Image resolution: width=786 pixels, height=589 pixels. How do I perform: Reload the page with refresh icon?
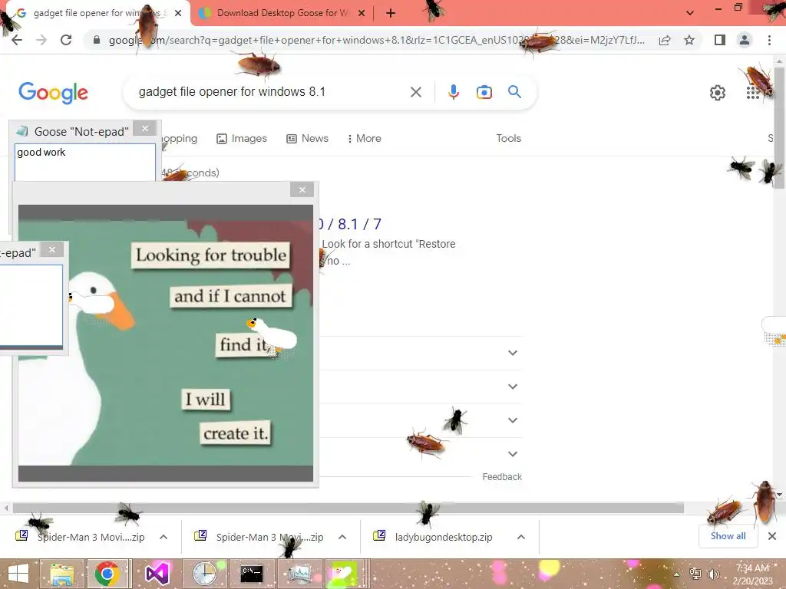tap(66, 40)
